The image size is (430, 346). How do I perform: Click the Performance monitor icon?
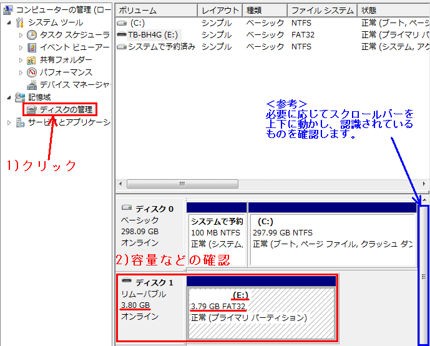point(32,72)
